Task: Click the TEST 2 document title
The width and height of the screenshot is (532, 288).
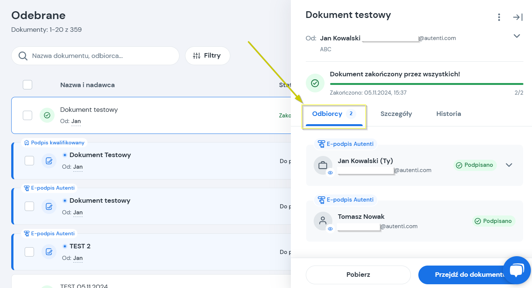Action: point(80,246)
